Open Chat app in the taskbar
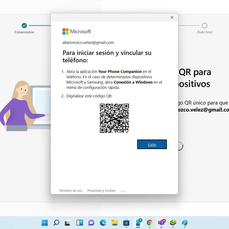229x229 pixels. point(91,223)
